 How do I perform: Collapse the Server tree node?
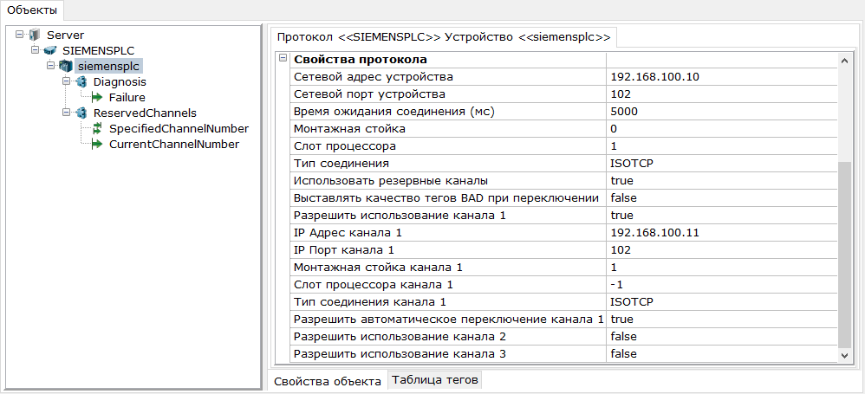point(20,35)
